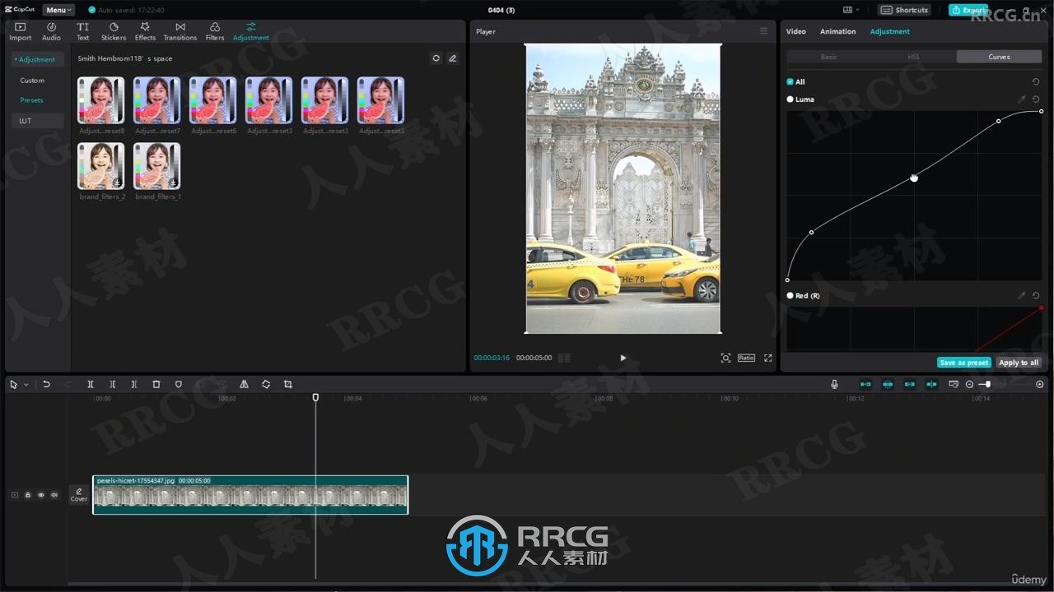Click the delete-right trim tool
The image size is (1054, 592).
click(x=134, y=384)
